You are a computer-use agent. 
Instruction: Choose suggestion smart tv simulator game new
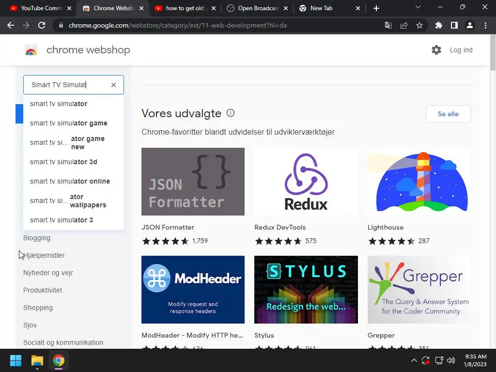point(74,143)
